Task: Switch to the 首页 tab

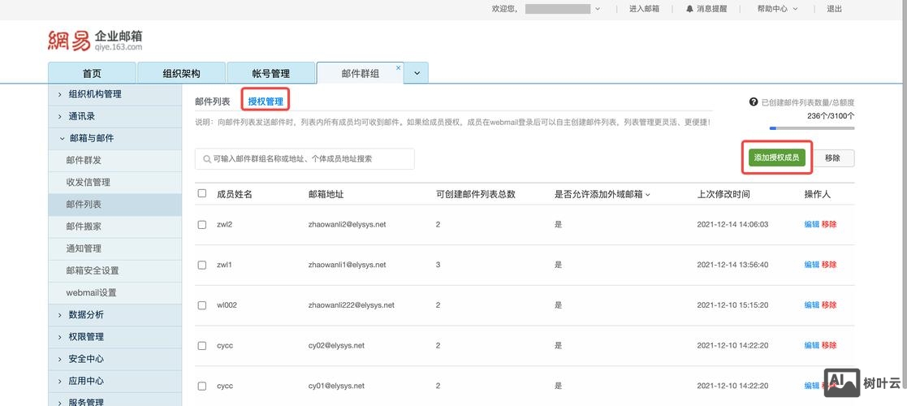Action: coord(92,73)
